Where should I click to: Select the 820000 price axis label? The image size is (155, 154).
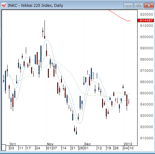click(147, 127)
